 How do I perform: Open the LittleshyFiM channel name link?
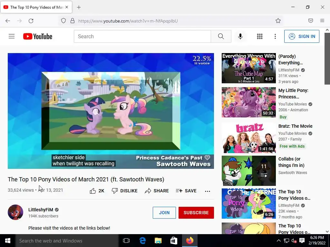[x=41, y=210]
